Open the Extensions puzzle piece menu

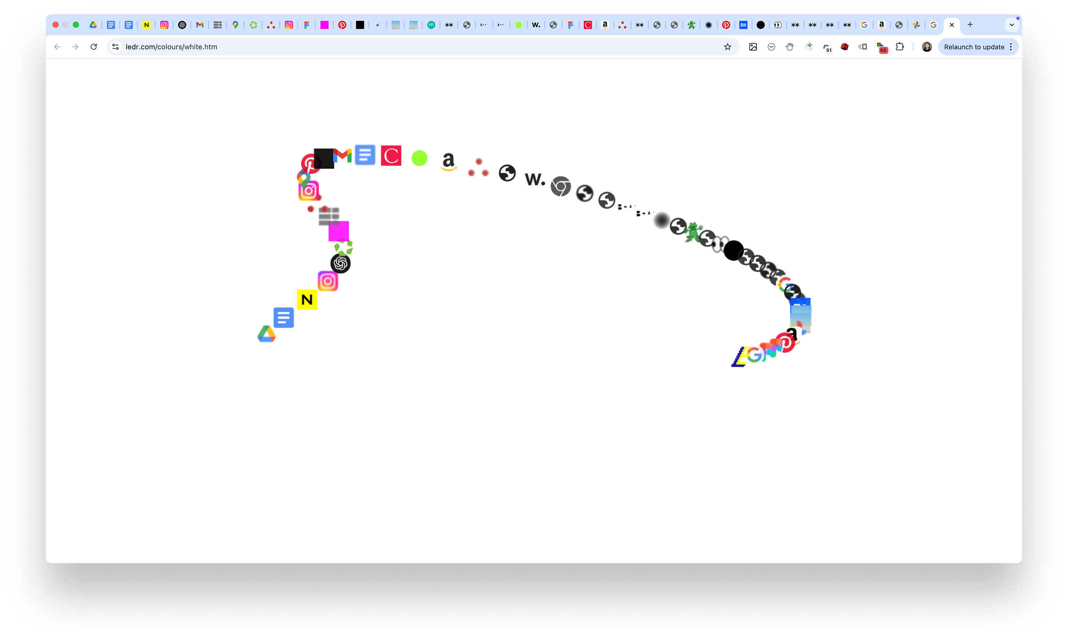pos(900,47)
